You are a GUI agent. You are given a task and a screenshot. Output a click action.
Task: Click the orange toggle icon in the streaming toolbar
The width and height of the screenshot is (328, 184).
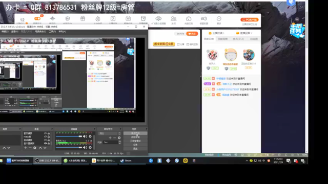pos(37,18)
